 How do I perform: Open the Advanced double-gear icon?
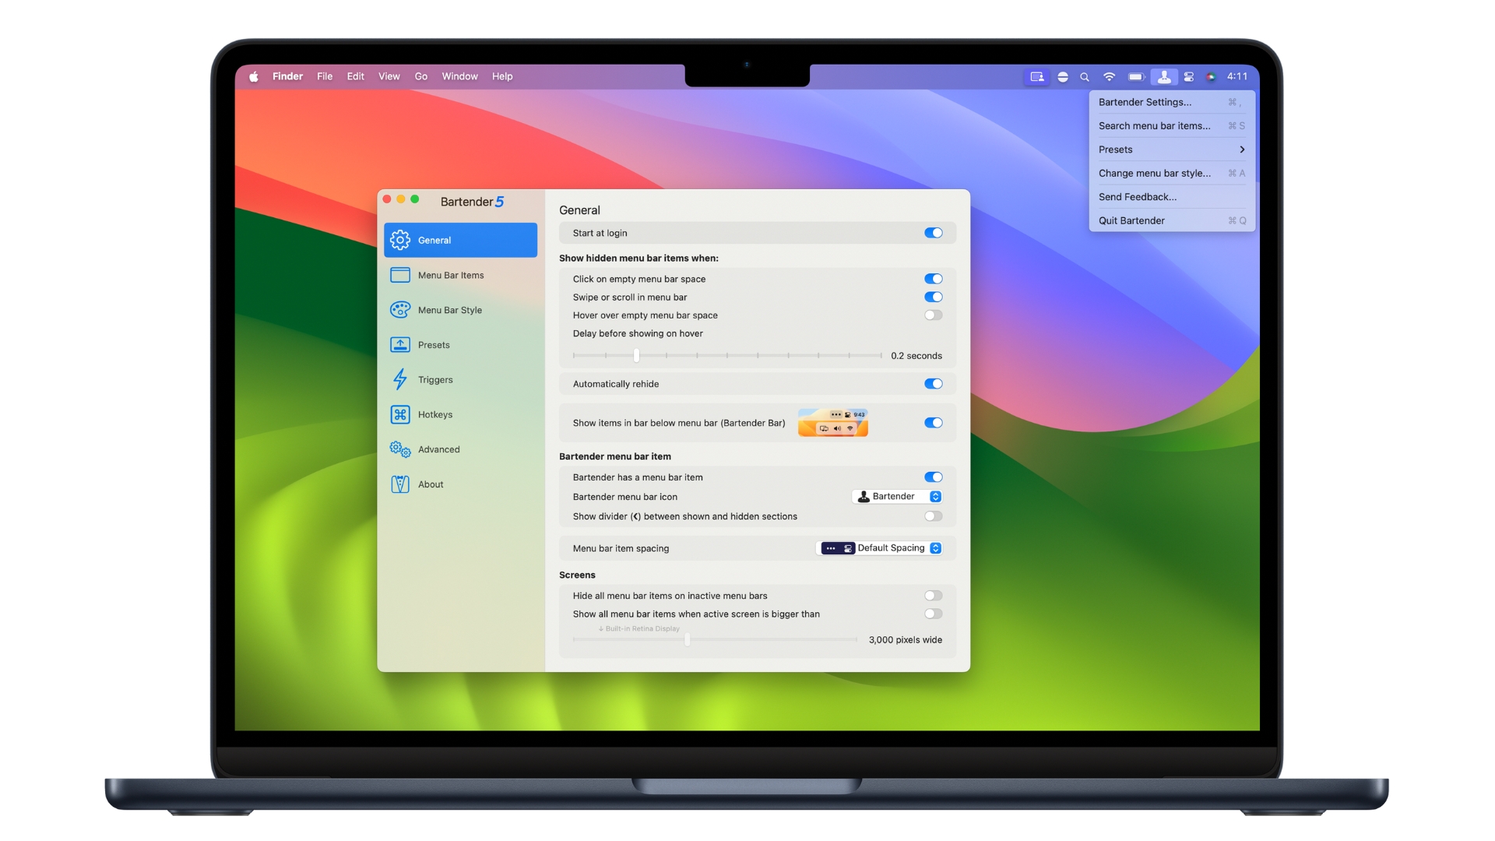point(400,449)
